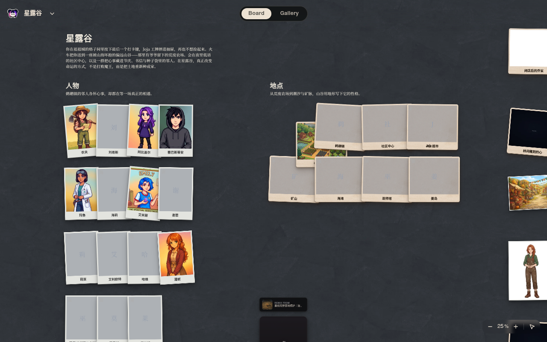
Task: Click the 星露谷 board title heading
Action: pyautogui.click(x=79, y=38)
